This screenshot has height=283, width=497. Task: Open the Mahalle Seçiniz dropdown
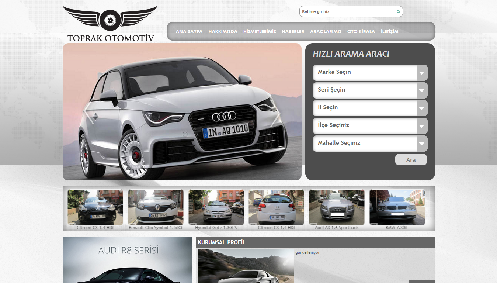click(x=370, y=144)
